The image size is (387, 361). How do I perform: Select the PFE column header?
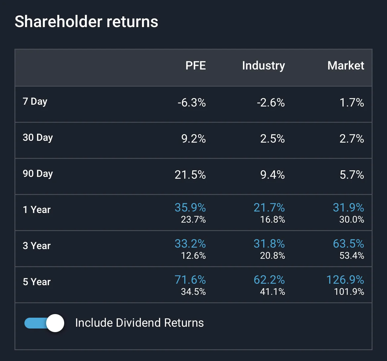click(196, 66)
